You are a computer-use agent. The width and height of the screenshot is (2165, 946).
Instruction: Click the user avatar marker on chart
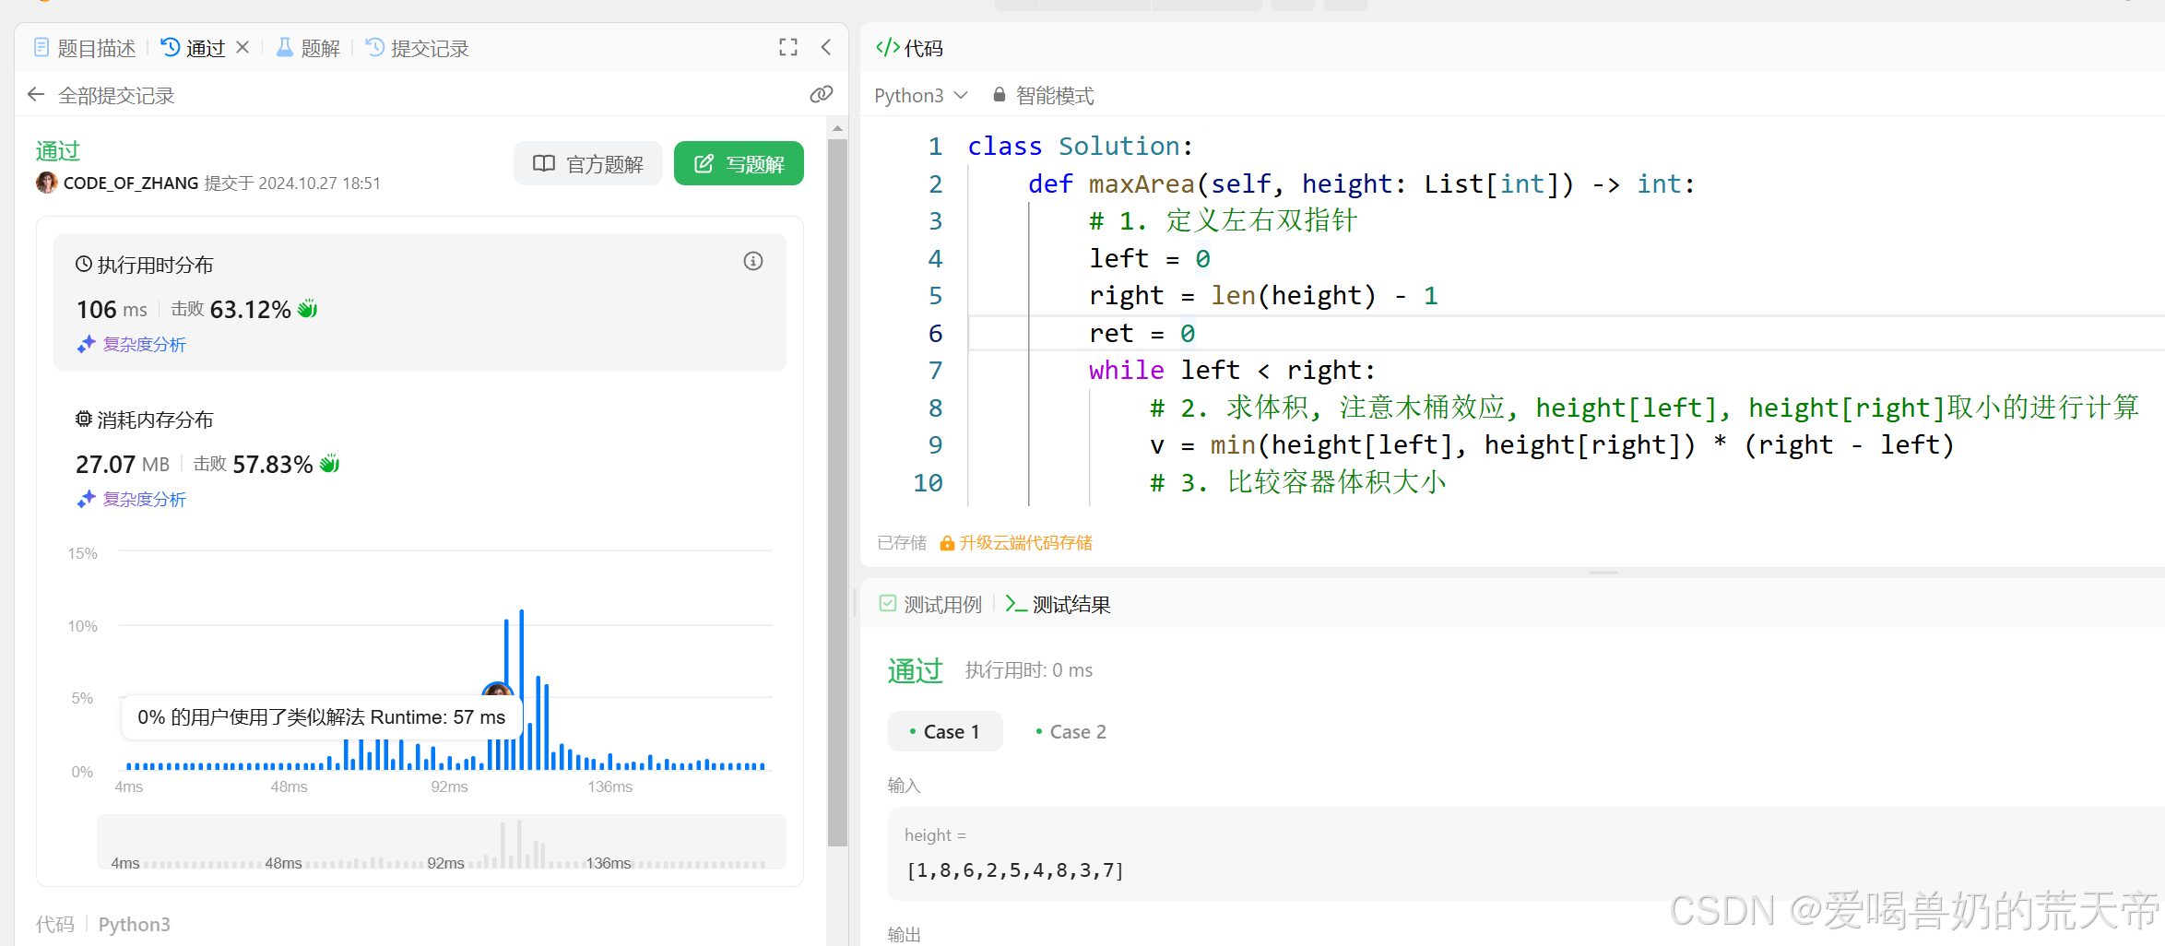pyautogui.click(x=498, y=690)
